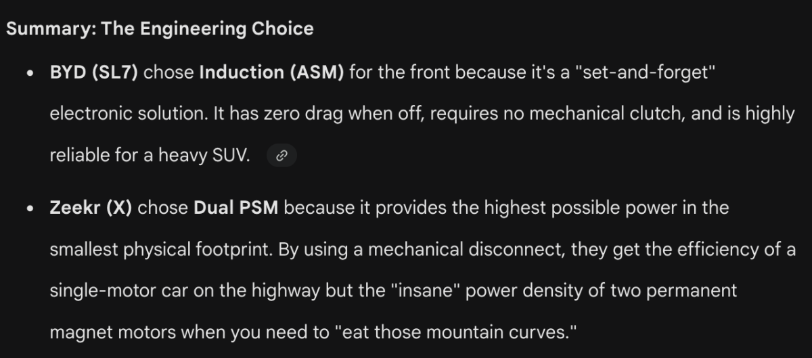
Task: Open the source link chip after "heavy SUV."
Action: (x=282, y=156)
